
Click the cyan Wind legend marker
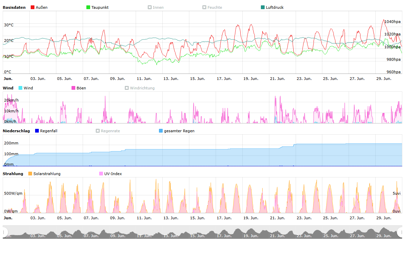point(21,88)
